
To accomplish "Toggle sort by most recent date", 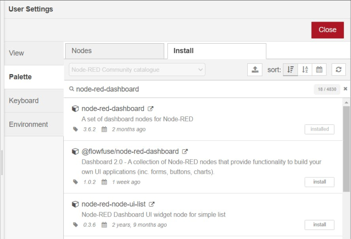I will (x=319, y=69).
